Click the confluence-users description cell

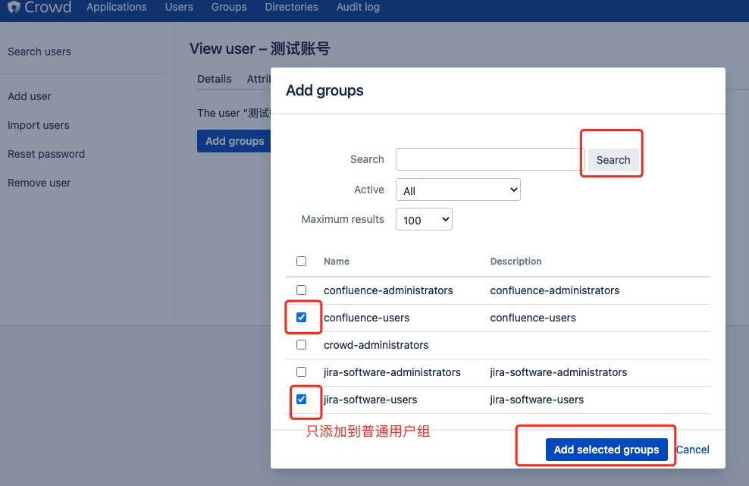click(533, 318)
